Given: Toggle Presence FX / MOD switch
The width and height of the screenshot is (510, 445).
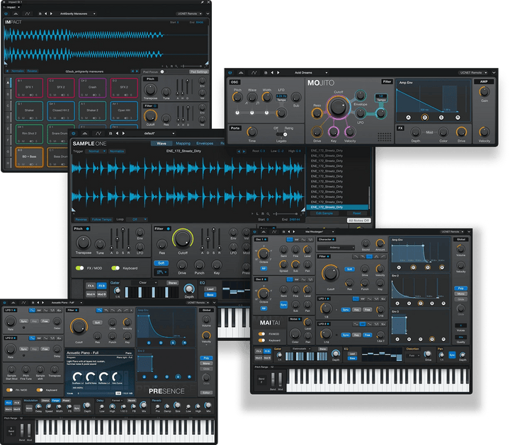Looking at the screenshot, I should click(x=9, y=390).
